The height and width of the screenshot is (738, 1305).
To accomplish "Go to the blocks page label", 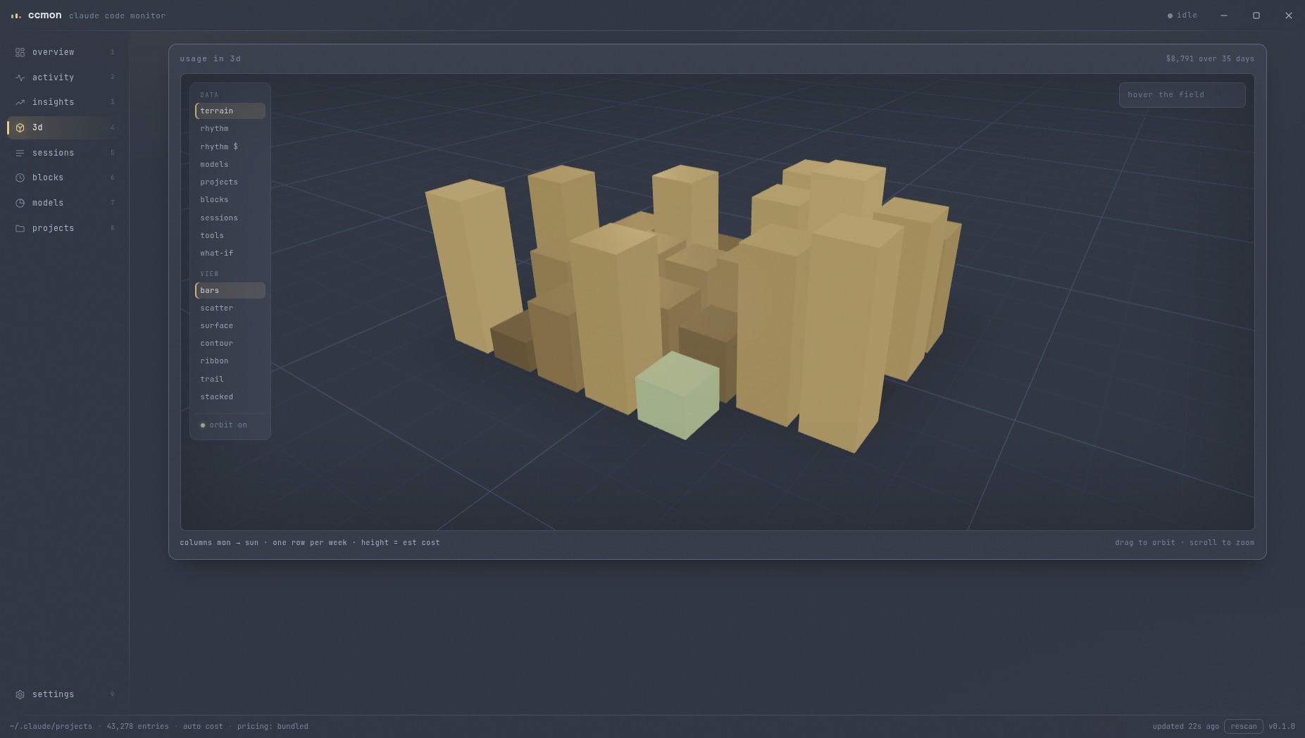I will point(48,177).
